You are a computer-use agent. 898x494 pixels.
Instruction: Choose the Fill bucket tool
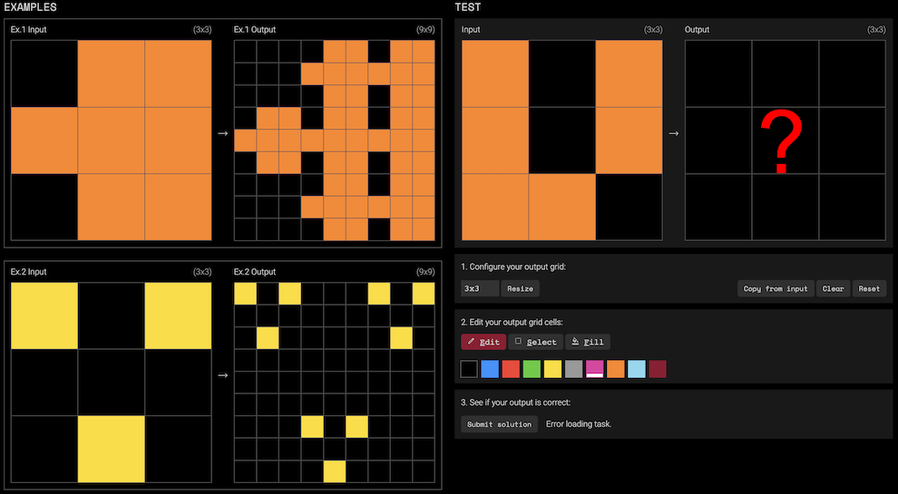(587, 342)
